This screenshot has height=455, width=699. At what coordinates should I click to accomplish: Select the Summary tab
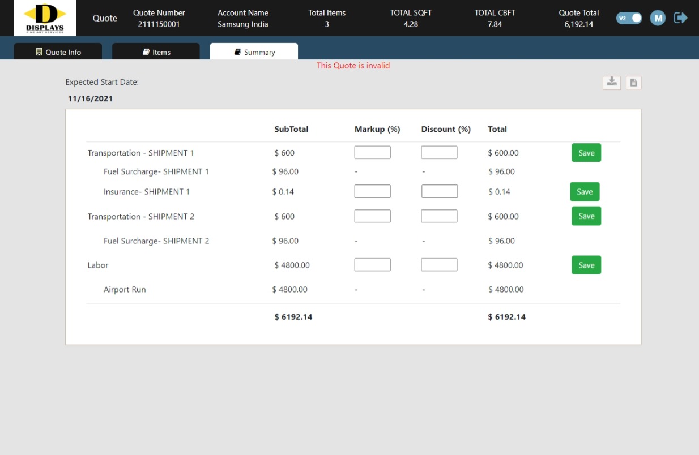coord(254,52)
